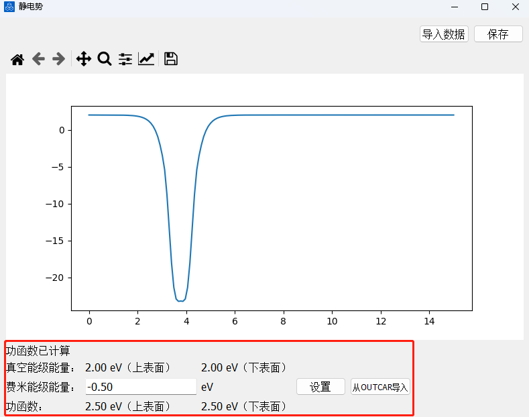Click the 功函数已计算 status text
Viewport: 529px width, 417px height.
click(38, 351)
